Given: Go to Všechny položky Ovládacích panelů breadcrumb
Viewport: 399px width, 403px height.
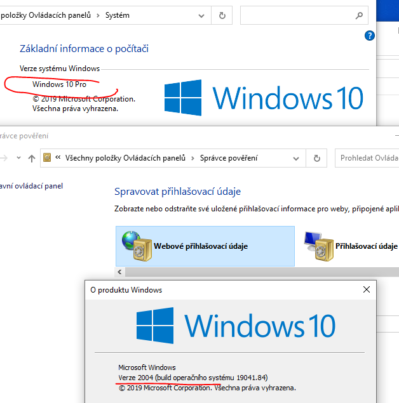Looking at the screenshot, I should point(125,158).
